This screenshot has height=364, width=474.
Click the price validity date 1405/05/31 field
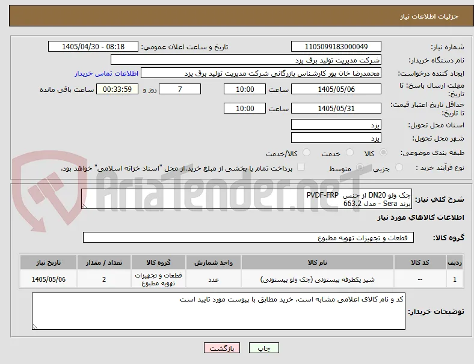pos(336,108)
